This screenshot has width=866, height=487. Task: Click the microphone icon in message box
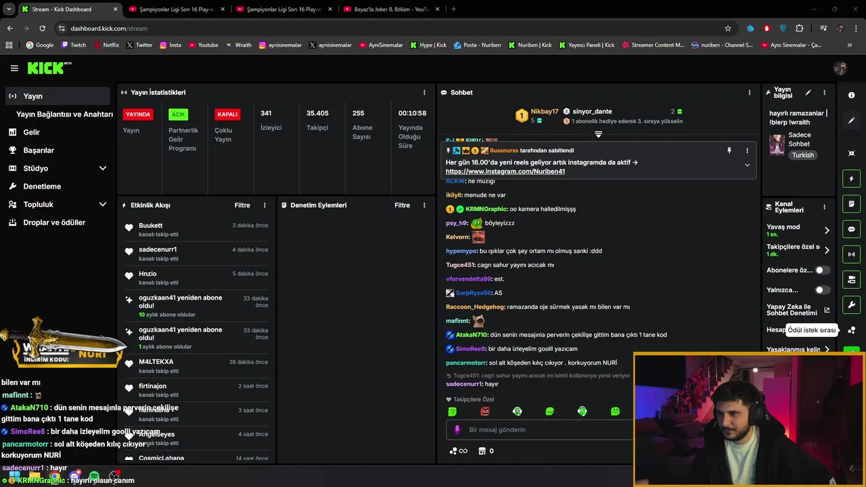(x=457, y=430)
